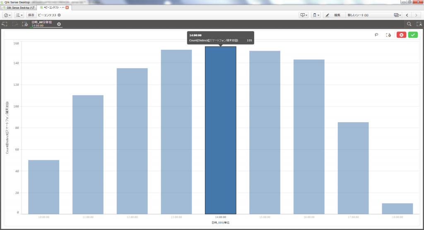Open the navigation compass menu
The image size is (424, 230).
(7, 15)
